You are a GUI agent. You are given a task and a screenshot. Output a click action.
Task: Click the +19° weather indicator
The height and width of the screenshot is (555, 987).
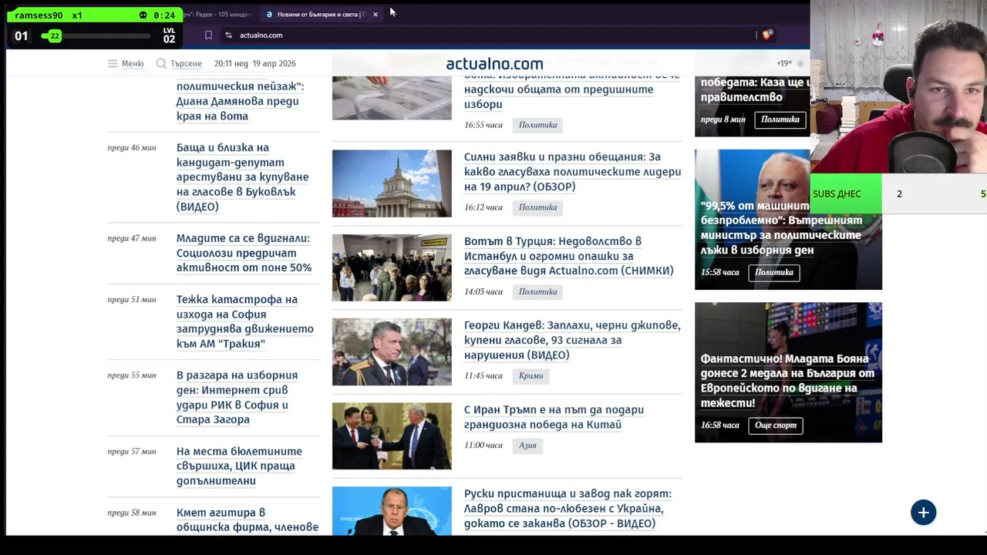point(784,63)
